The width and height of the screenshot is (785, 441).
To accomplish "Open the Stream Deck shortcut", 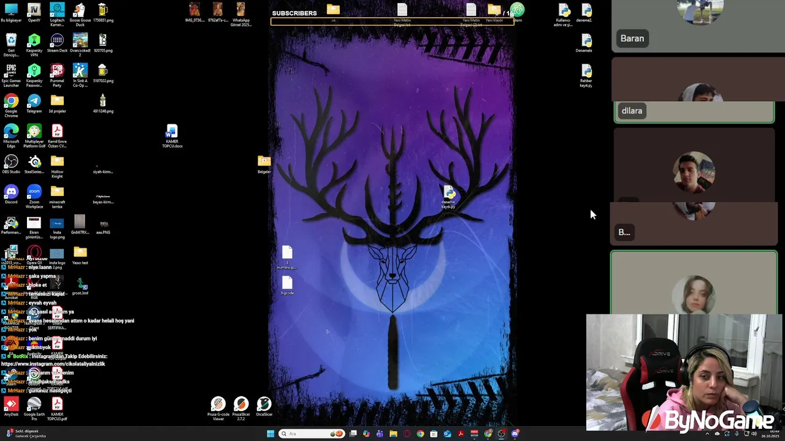I will tap(57, 43).
